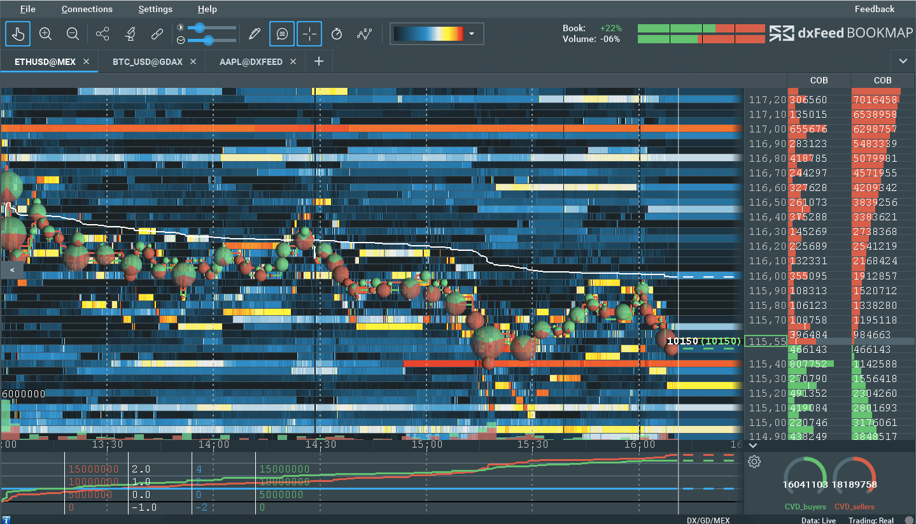This screenshot has height=524, width=916.
Task: Toggle the crosshair cursor button
Action: point(309,34)
